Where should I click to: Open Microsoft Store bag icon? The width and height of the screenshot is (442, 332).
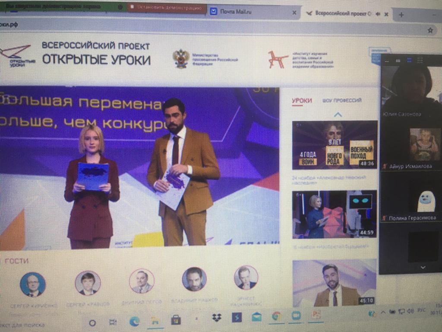176,320
